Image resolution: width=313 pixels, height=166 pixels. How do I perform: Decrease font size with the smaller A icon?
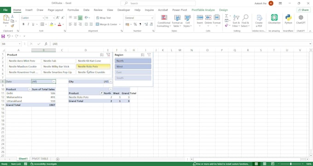(x=63, y=18)
